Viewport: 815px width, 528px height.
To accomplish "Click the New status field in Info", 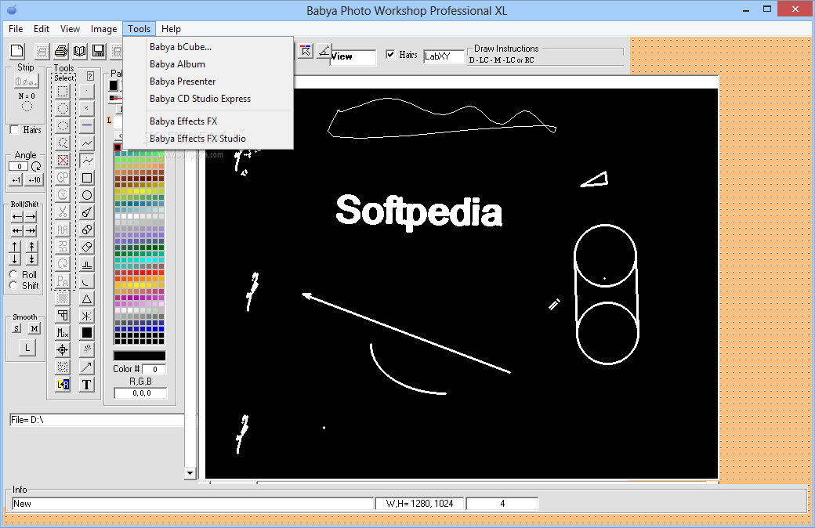I will click(193, 504).
